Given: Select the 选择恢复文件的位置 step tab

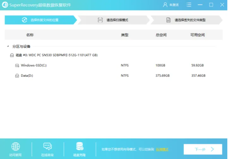Looking at the screenshot, I should coord(40,20).
